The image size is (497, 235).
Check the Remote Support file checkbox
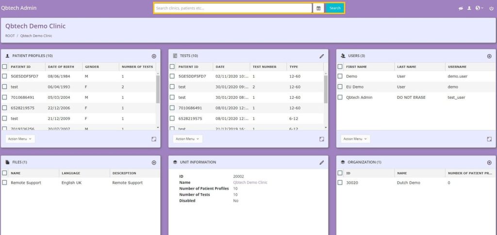pyautogui.click(x=4, y=183)
